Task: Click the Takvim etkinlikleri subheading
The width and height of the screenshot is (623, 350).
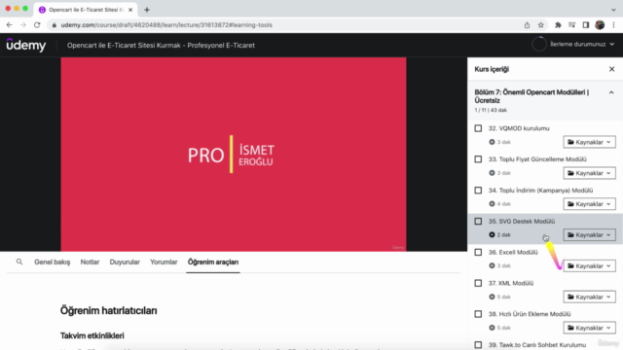Action: click(92, 335)
